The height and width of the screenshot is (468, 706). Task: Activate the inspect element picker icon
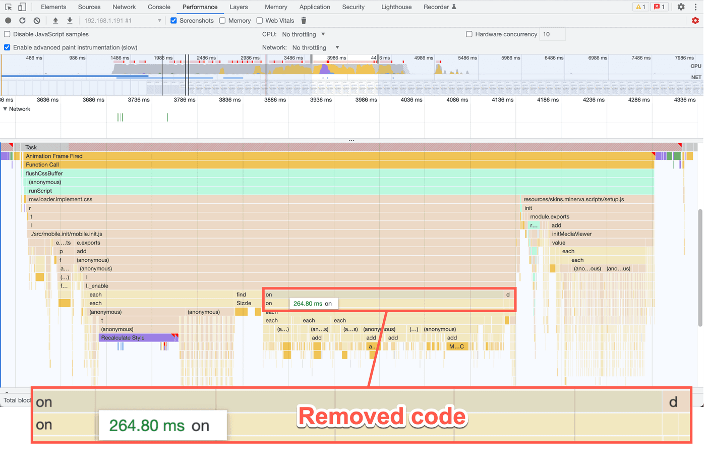(x=8, y=7)
